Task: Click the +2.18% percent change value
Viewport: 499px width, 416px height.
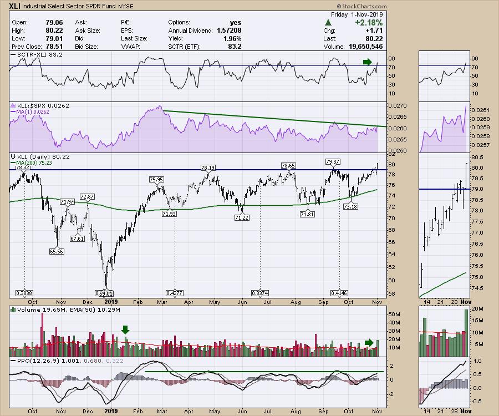Action: click(369, 23)
